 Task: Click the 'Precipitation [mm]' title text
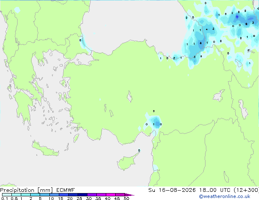point(26,190)
